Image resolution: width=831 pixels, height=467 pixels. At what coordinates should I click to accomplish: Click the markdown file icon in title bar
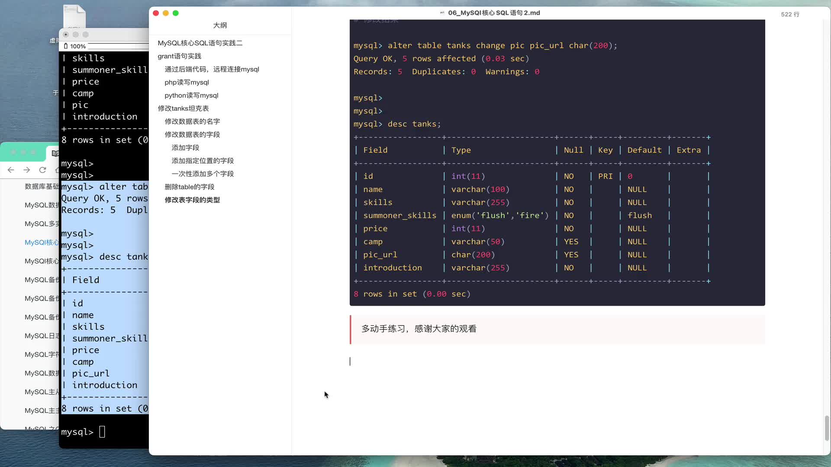[x=442, y=13]
